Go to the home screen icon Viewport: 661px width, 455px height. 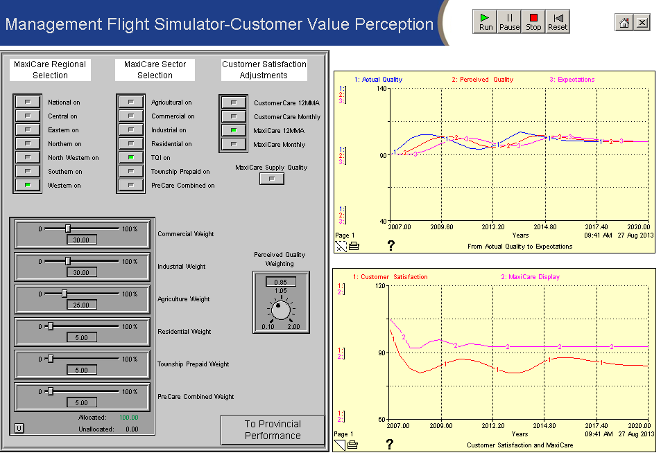pos(624,22)
